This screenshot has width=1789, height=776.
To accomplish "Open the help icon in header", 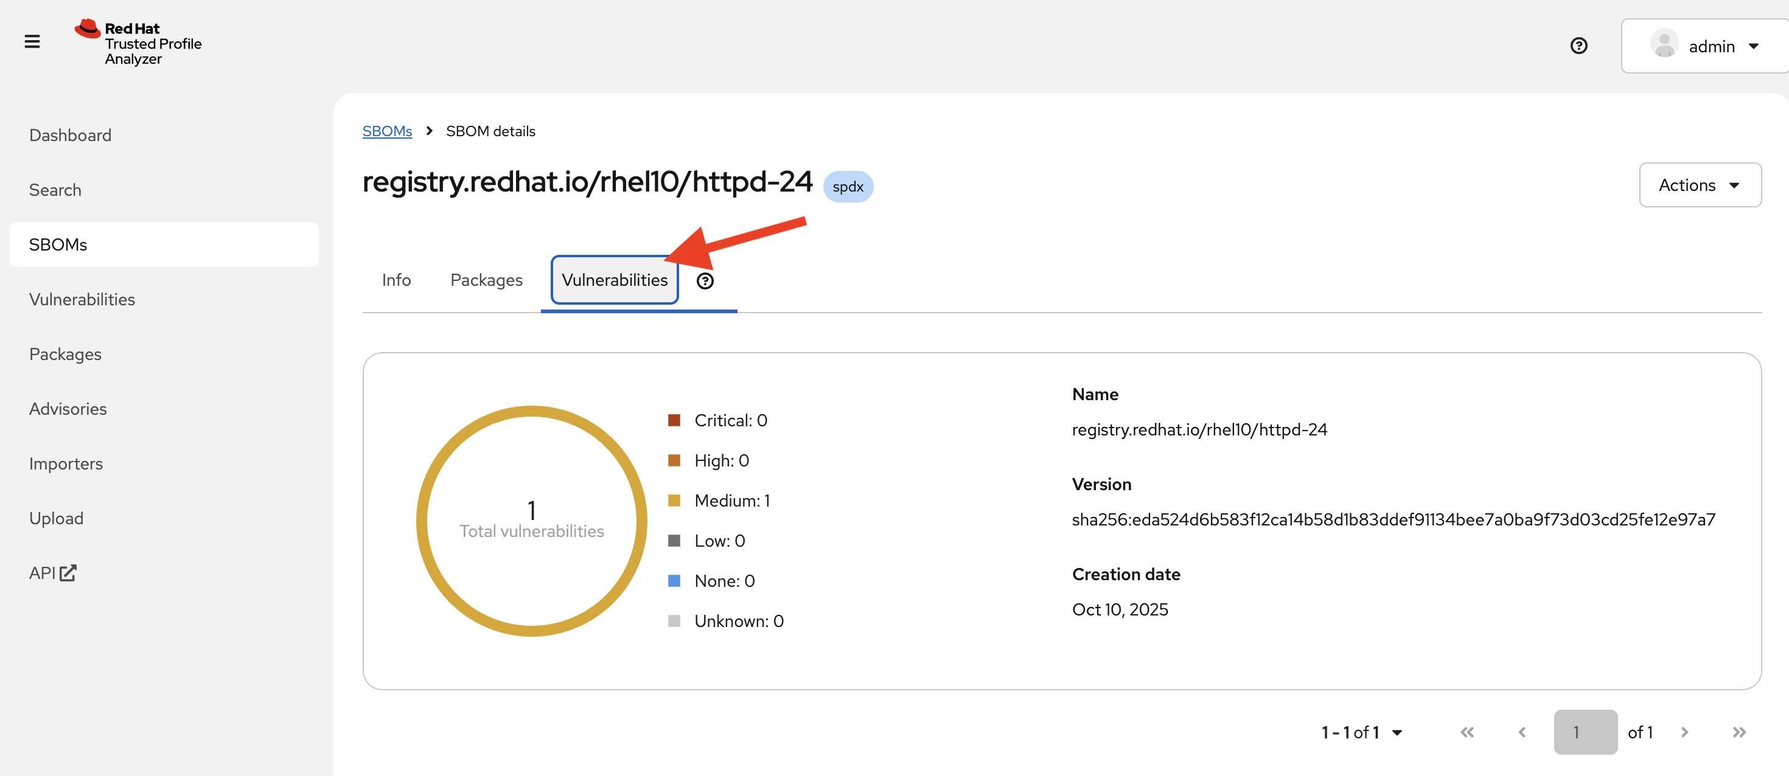I will [1578, 46].
